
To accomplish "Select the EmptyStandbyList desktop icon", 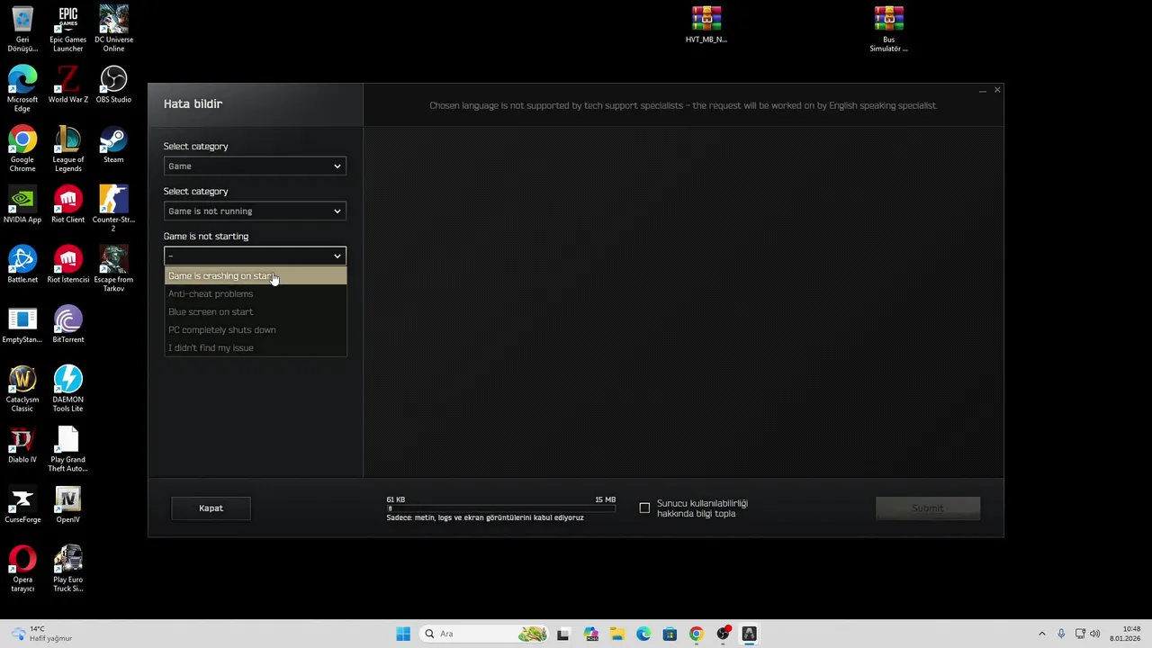I will [22, 325].
